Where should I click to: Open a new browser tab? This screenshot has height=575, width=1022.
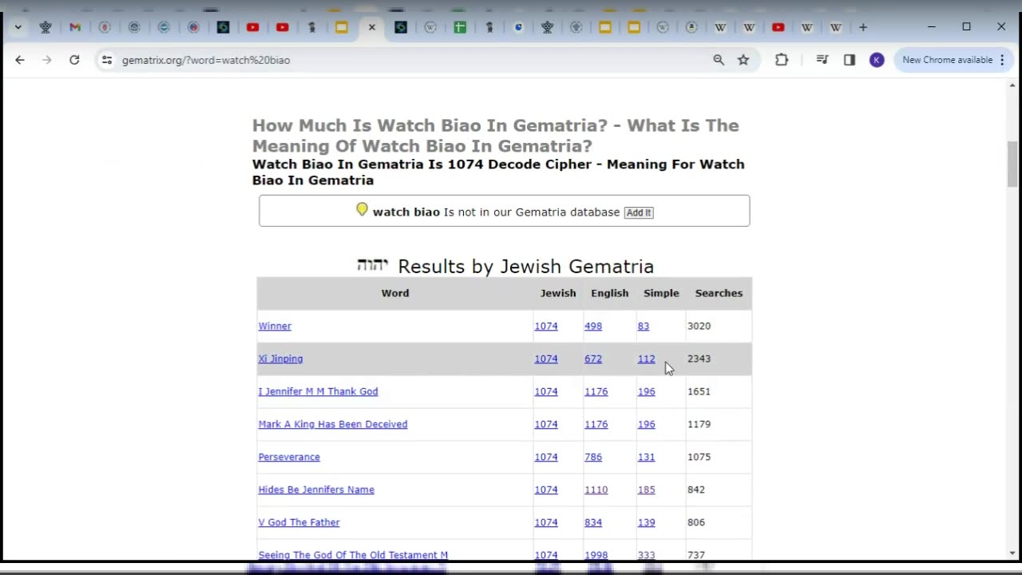point(863,27)
